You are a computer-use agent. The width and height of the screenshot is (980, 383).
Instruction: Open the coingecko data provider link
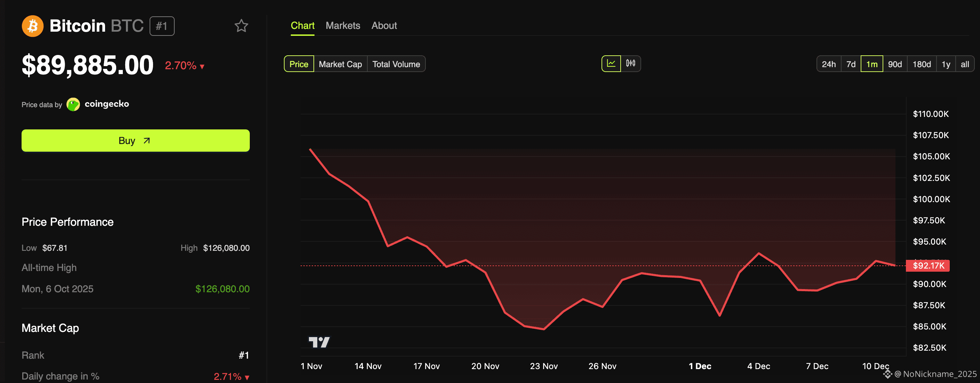point(106,104)
